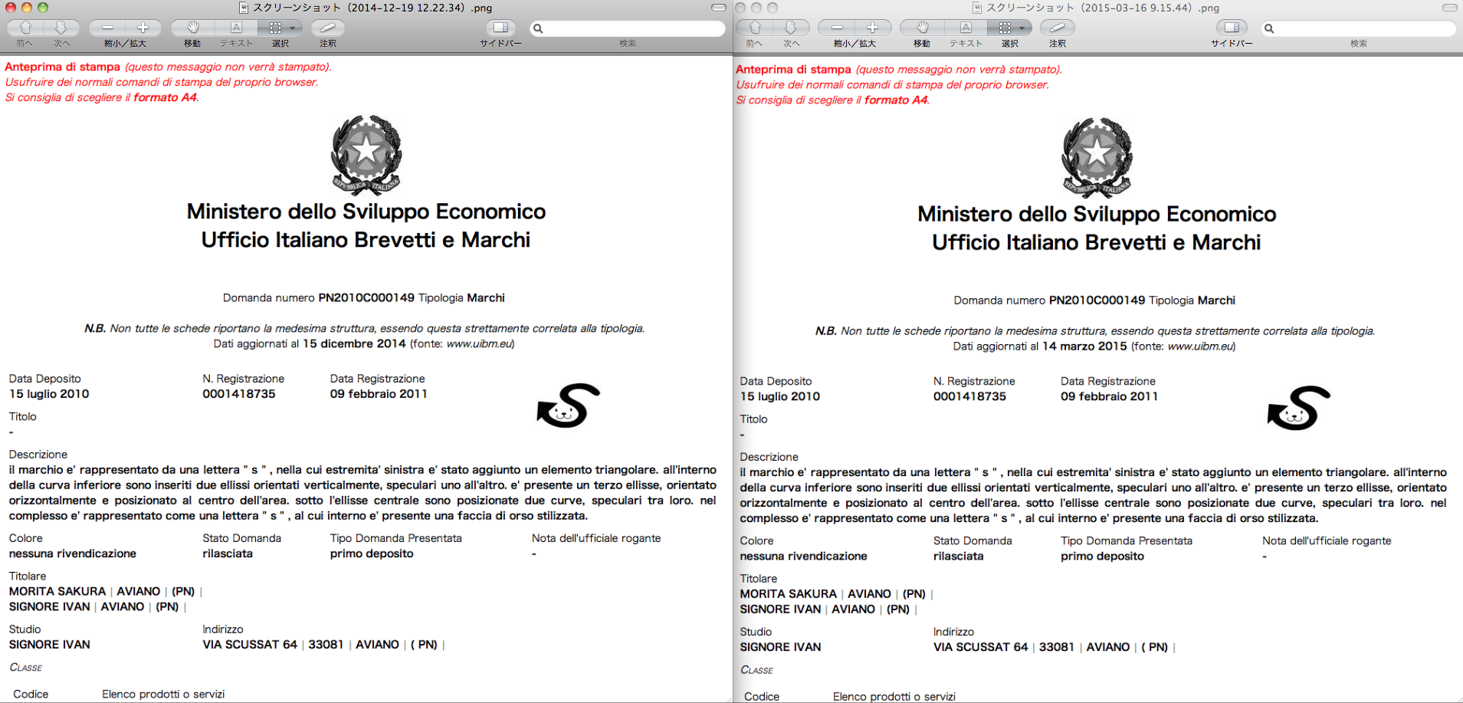Click "Ufficio Italiano Brevetti e Marchi" in right document

click(x=1097, y=243)
